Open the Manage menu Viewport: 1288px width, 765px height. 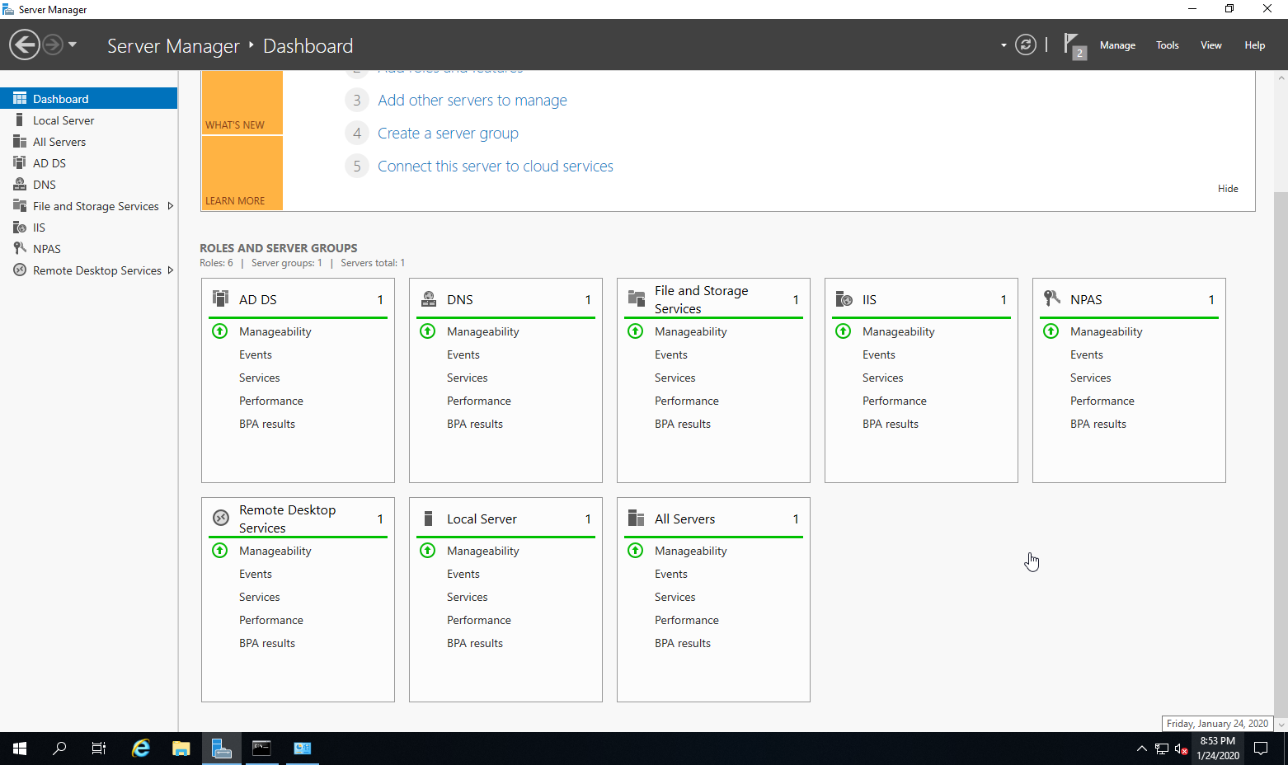(x=1117, y=45)
